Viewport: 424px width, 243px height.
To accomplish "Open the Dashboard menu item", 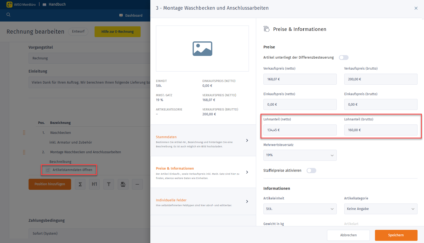I will click(x=131, y=16).
